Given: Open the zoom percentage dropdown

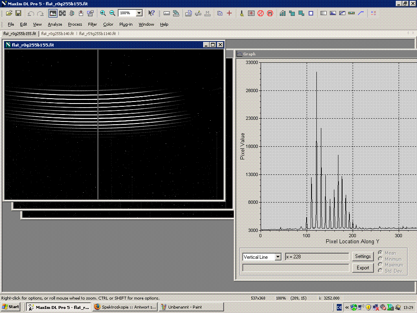Looking at the screenshot, I should [139, 13].
